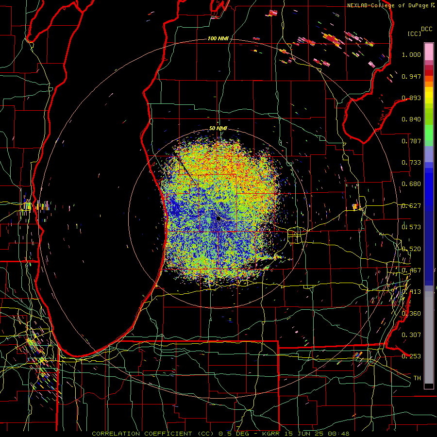
Task: Click the 0.5 DEG elevation text
Action: (x=234, y=434)
